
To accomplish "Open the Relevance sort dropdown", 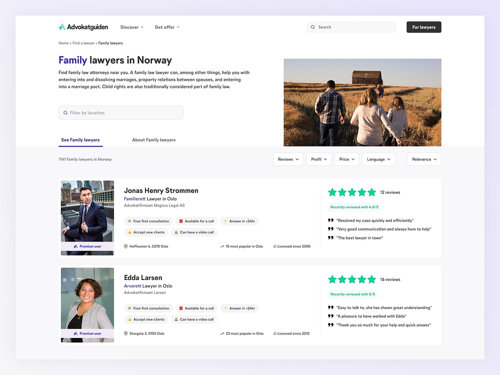I will (x=424, y=159).
